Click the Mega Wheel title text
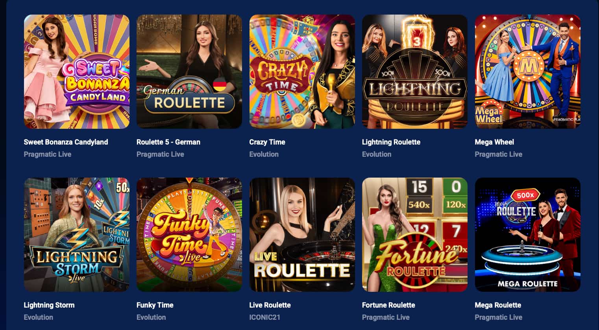This screenshot has height=330, width=599. [x=494, y=142]
